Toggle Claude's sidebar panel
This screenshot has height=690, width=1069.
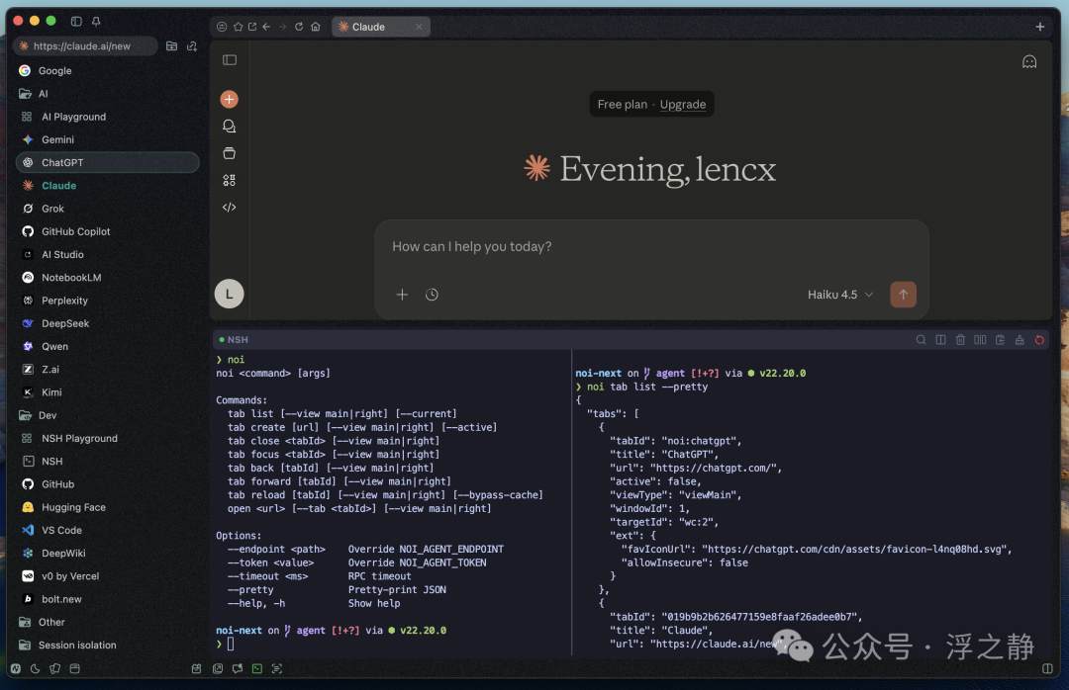point(230,60)
